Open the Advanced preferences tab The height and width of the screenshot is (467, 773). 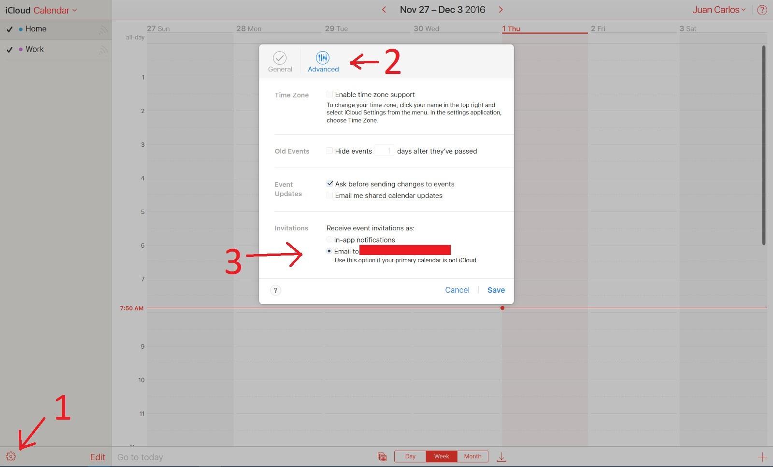tap(323, 62)
